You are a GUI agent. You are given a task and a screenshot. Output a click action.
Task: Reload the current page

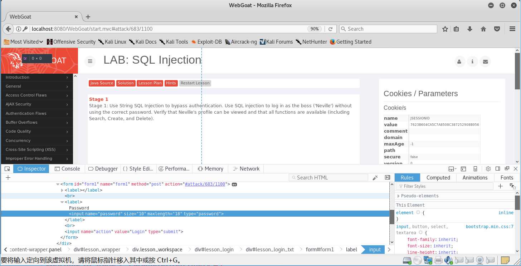coord(330,29)
